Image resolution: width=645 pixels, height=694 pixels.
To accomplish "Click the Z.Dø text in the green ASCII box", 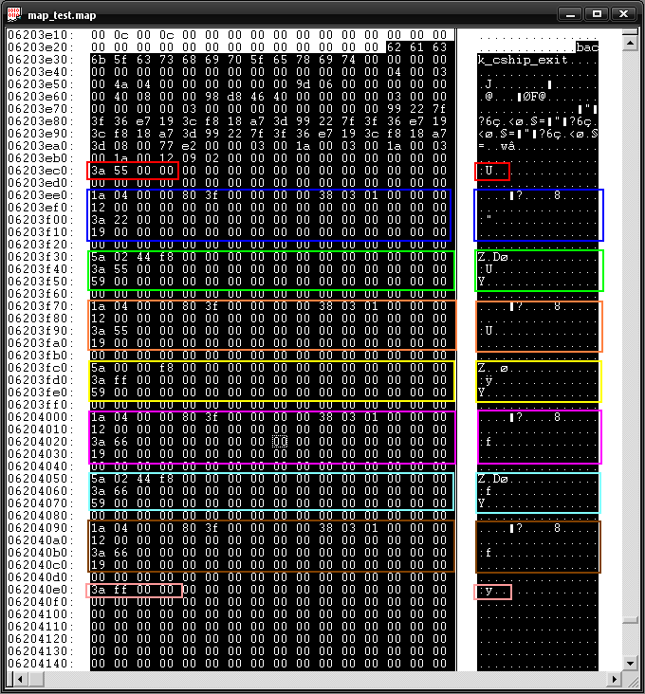I will click(494, 257).
